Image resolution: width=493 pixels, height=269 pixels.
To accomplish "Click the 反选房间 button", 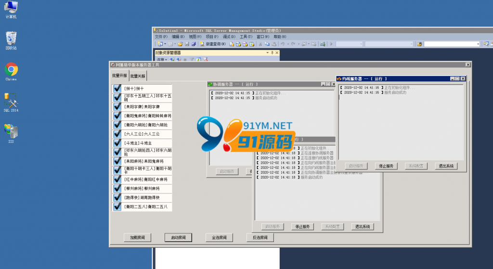I will click(x=260, y=238).
